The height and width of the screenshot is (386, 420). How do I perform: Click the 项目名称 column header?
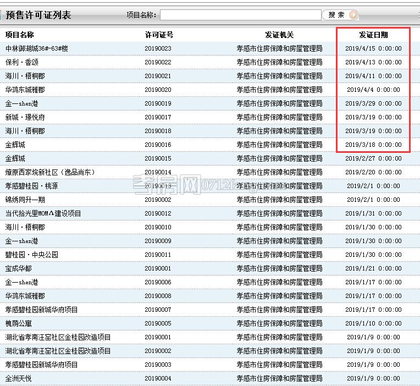point(20,35)
